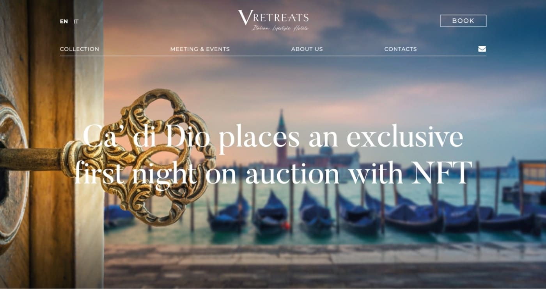This screenshot has height=289, width=546.
Task: Open the Collection menu
Action: click(x=80, y=49)
